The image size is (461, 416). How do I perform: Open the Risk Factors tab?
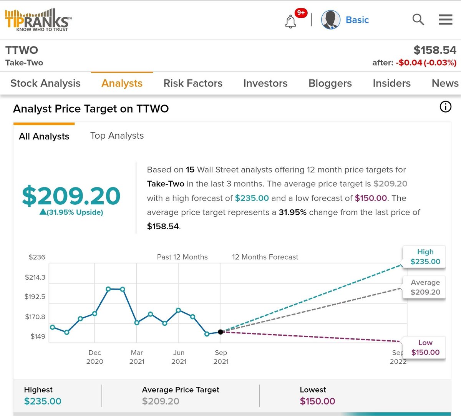(193, 83)
